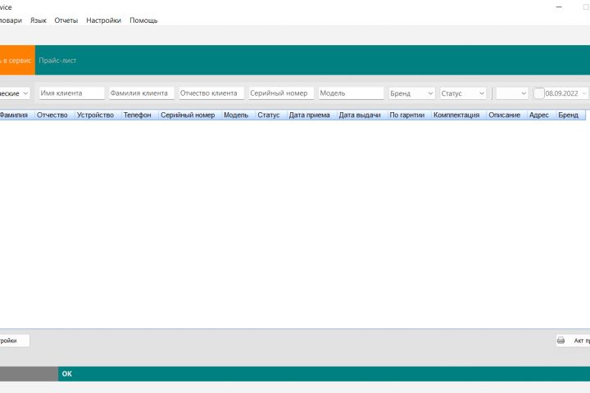Open the Настройки menu
Viewport: 590px width, 393px height.
click(x=103, y=20)
